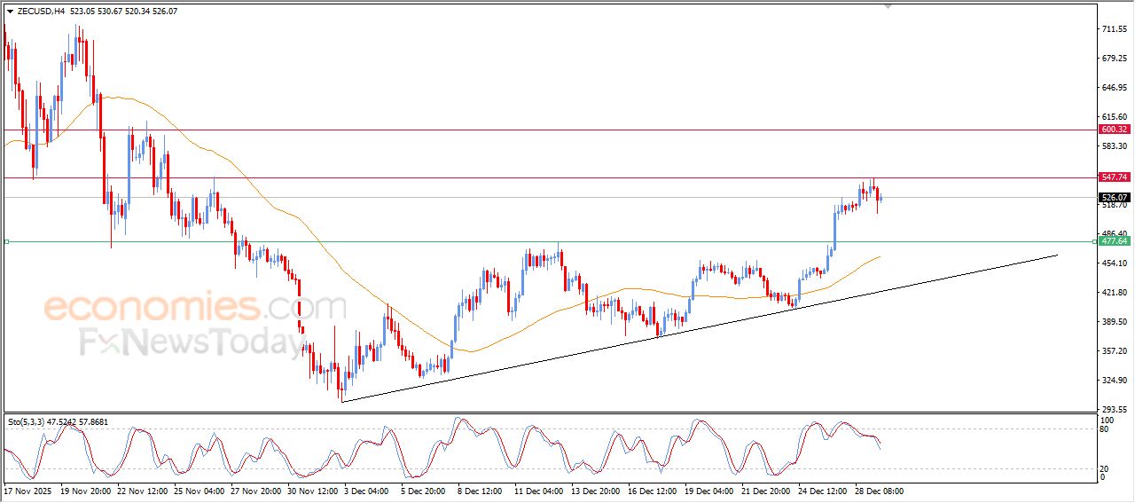This screenshot has height=503, width=1135.
Task: Click the 711.55 price axis label
Action: pyautogui.click(x=1114, y=29)
